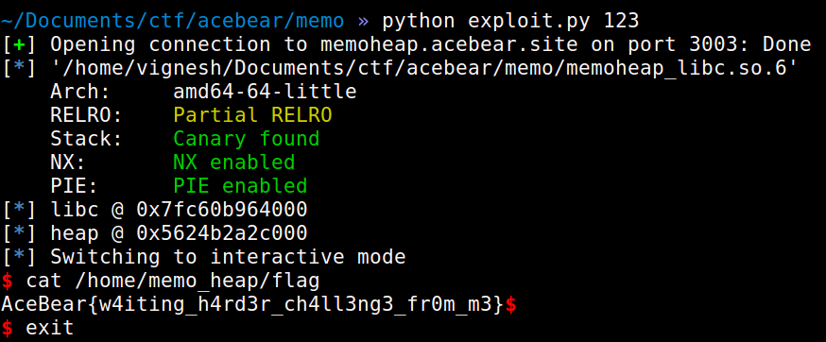
Task: Click the 'Arch:' label
Action: (x=80, y=92)
